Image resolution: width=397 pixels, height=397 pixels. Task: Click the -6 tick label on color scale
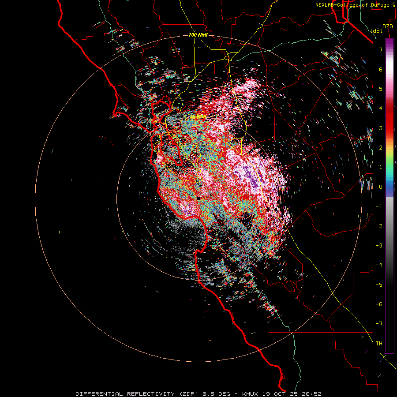pyautogui.click(x=379, y=304)
